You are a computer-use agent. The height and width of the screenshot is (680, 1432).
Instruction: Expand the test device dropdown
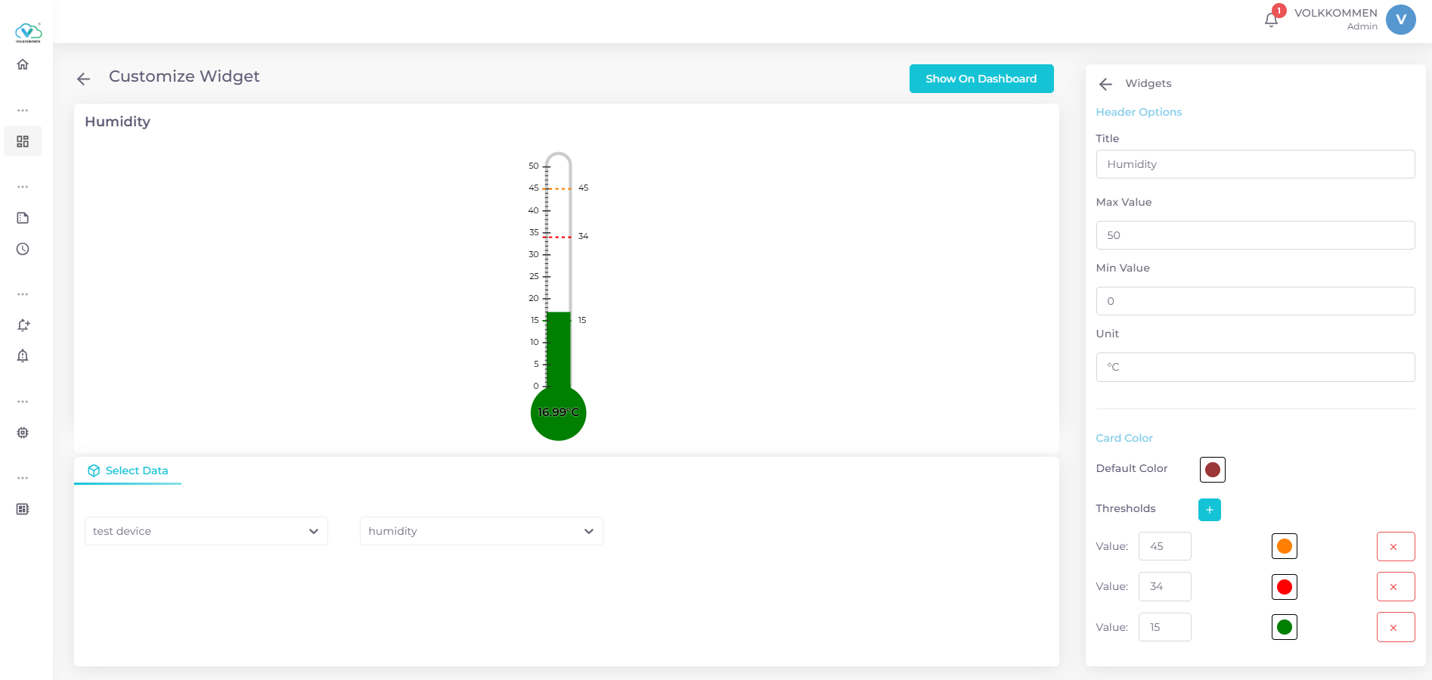pyautogui.click(x=206, y=531)
